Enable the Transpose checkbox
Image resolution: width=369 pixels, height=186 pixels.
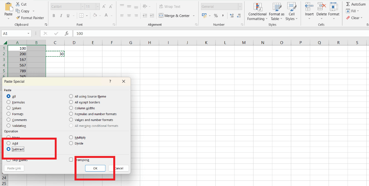pyautogui.click(x=71, y=160)
